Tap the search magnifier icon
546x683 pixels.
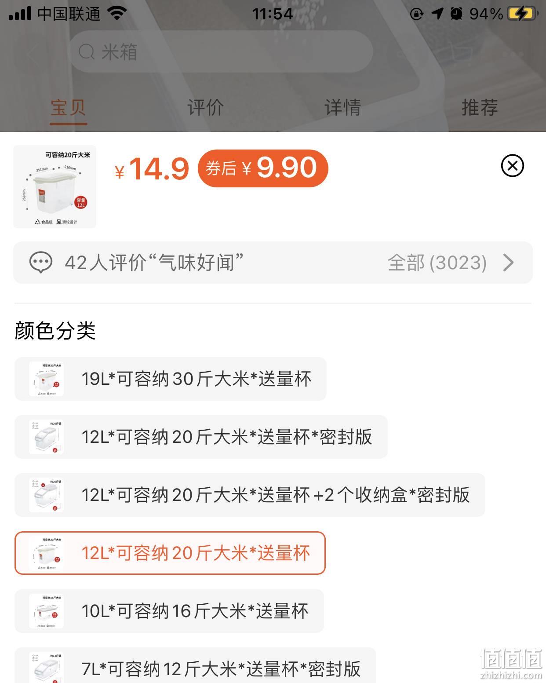pyautogui.click(x=87, y=52)
